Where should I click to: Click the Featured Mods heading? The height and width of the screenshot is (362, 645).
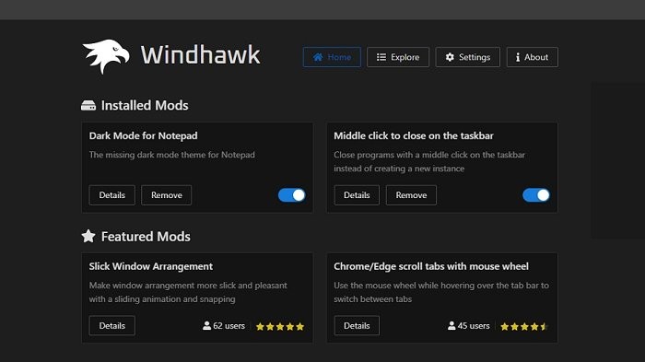pos(146,237)
